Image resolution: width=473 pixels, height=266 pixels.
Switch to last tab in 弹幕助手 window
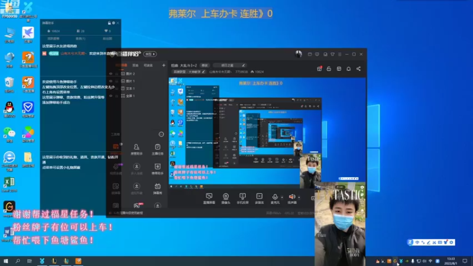click(x=108, y=38)
